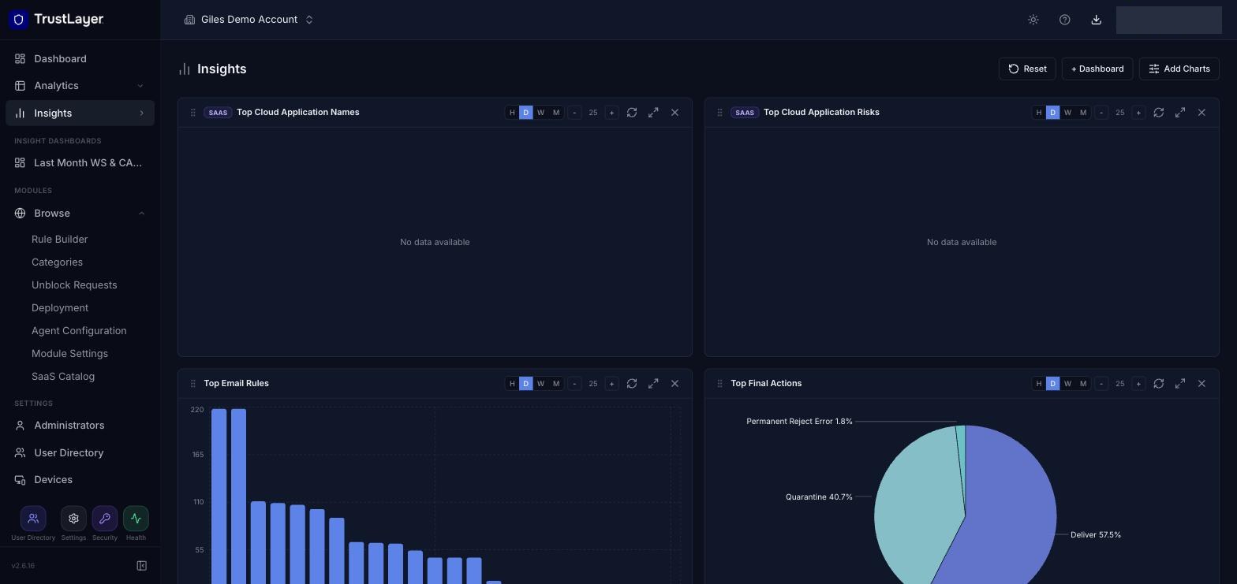
Task: Click the download icon in header
Action: click(1097, 20)
